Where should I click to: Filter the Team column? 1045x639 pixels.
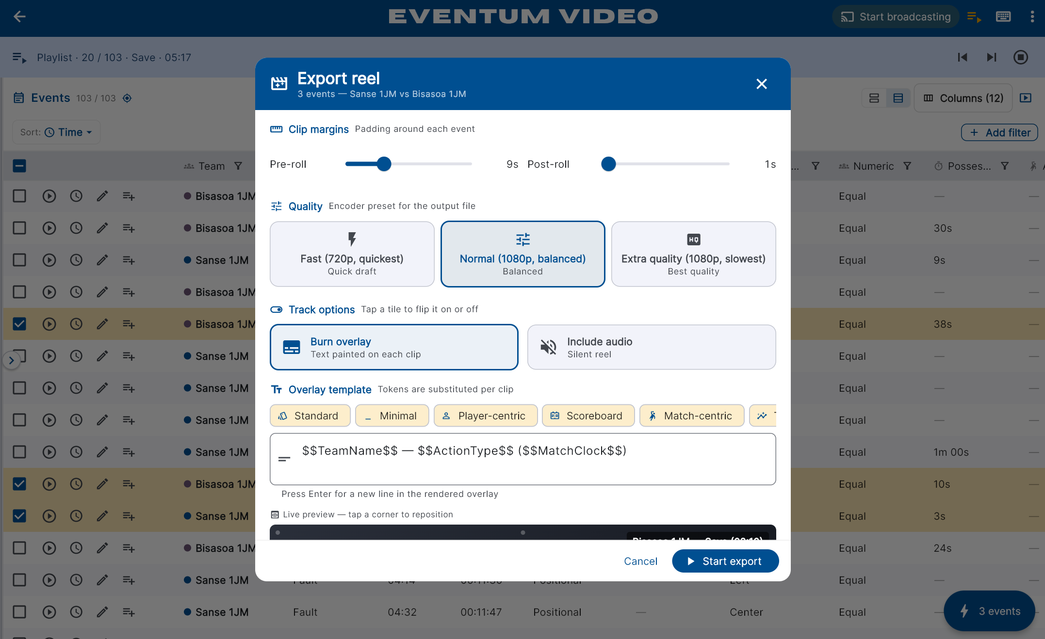tap(238, 166)
